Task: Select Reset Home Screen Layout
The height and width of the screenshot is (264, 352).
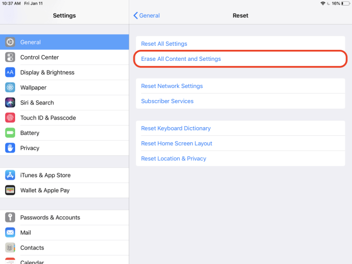Action: 177,143
